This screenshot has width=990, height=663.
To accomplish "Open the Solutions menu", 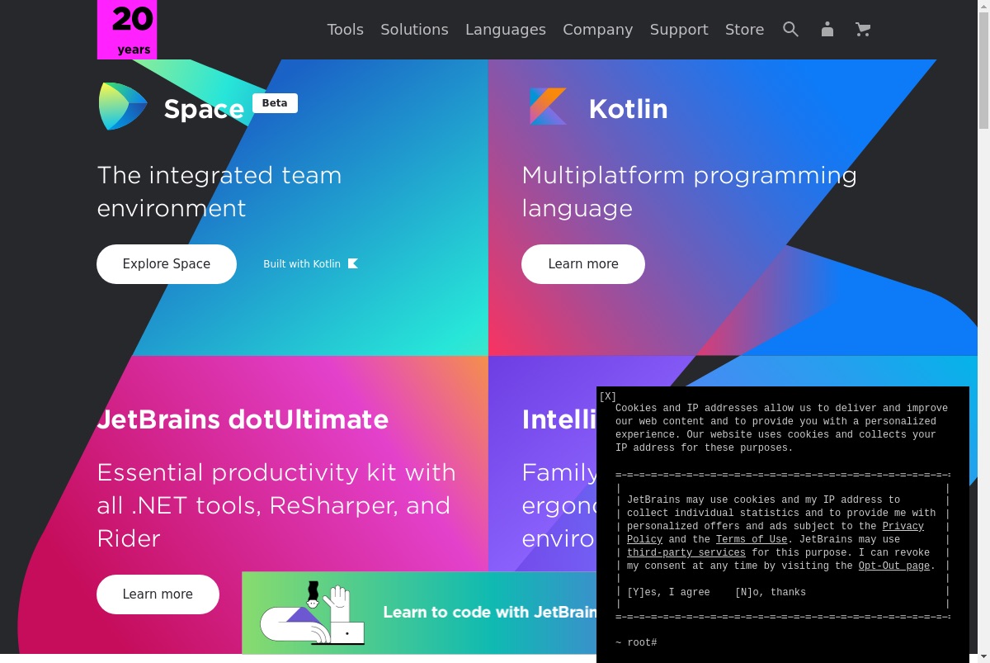I will [414, 30].
